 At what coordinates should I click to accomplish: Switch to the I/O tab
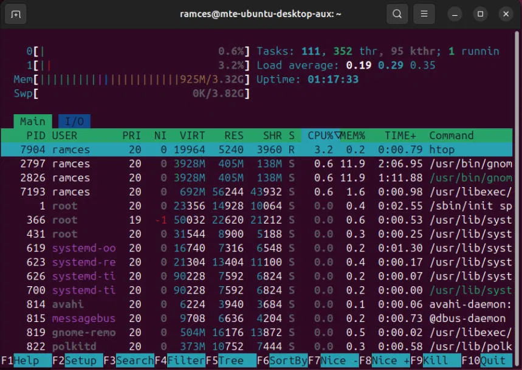click(74, 122)
